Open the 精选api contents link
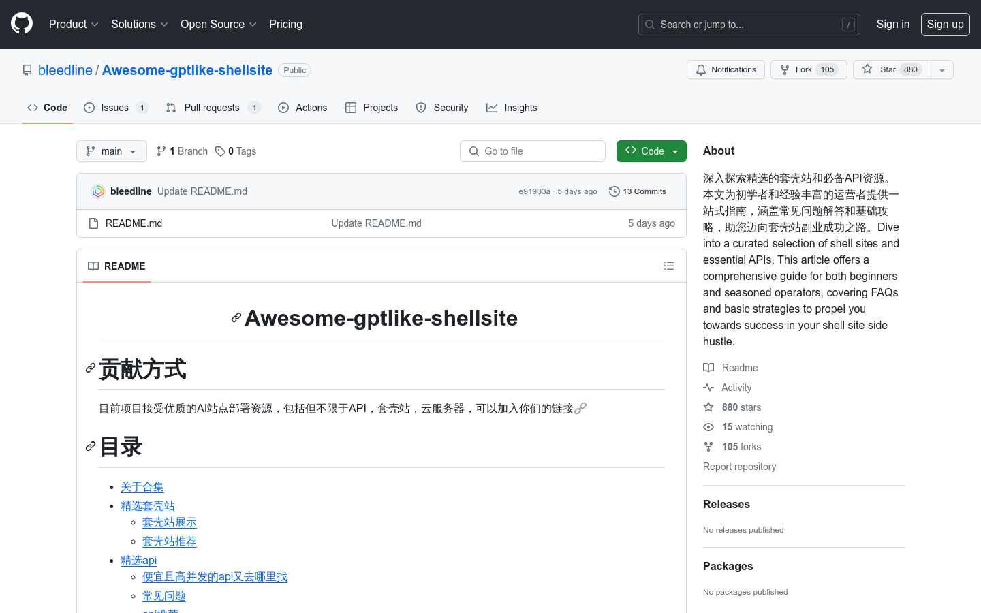Viewport: 981px width, 613px height. (138, 561)
